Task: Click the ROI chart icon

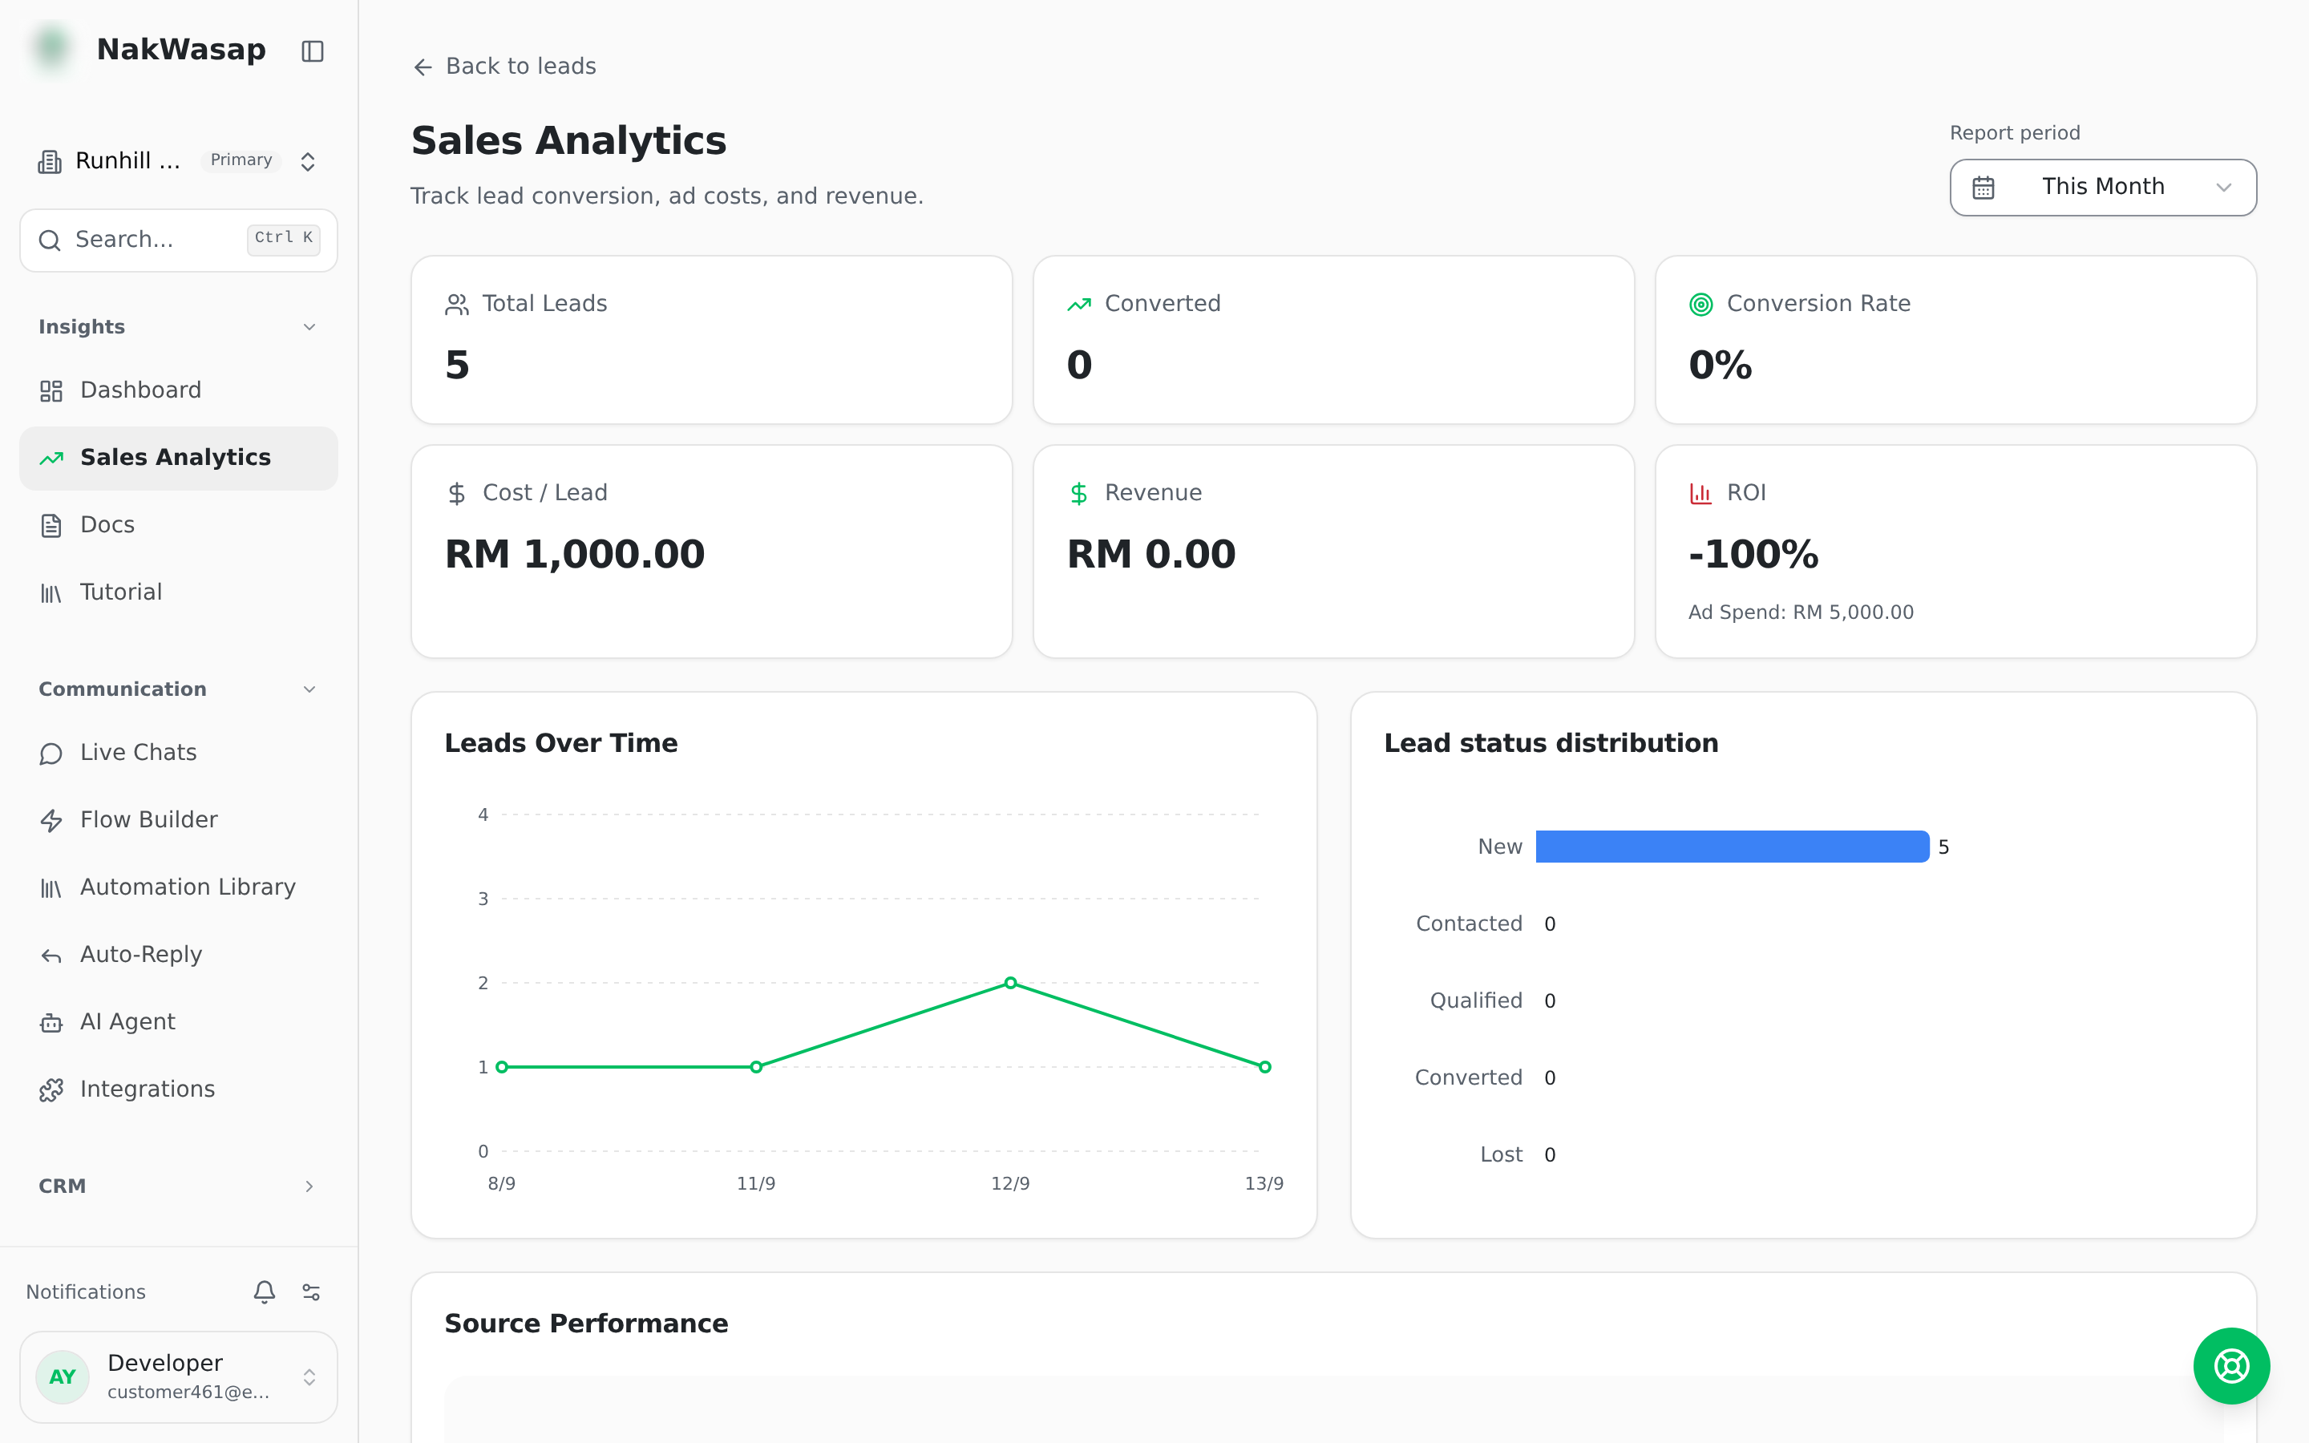Action: tap(1700, 493)
